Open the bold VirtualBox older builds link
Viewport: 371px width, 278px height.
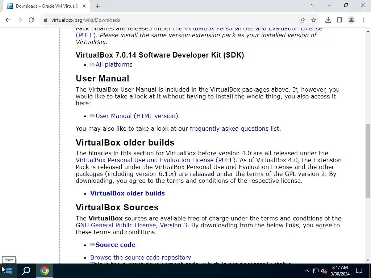click(x=127, y=193)
